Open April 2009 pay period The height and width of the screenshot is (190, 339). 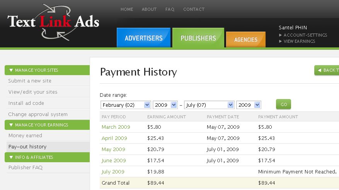click(x=114, y=138)
